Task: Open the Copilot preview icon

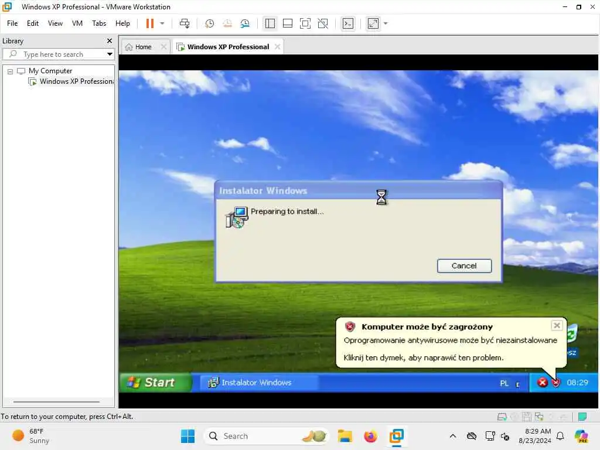Action: click(581, 436)
